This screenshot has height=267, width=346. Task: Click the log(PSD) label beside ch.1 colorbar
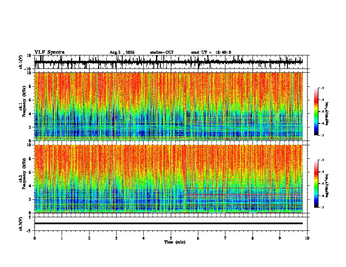(327, 113)
